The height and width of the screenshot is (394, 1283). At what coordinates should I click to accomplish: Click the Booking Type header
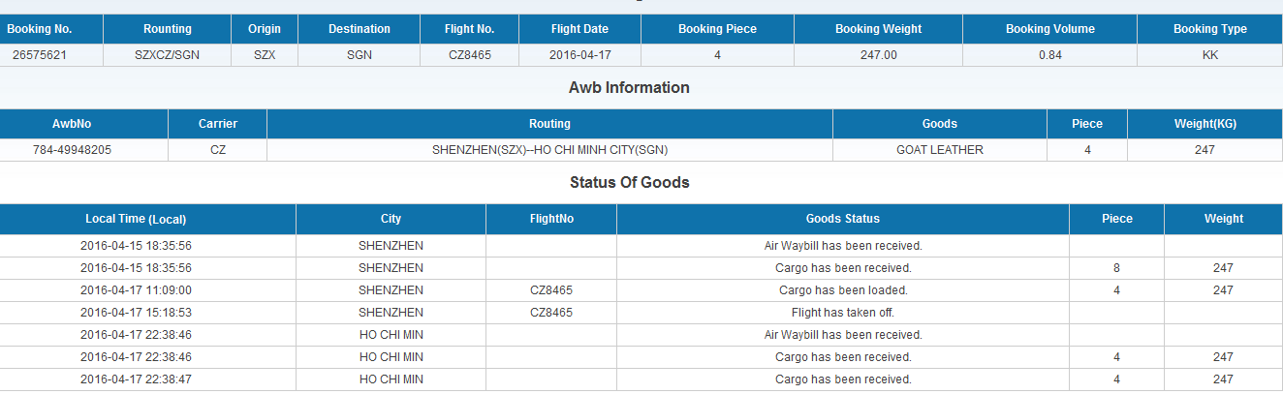[1209, 29]
